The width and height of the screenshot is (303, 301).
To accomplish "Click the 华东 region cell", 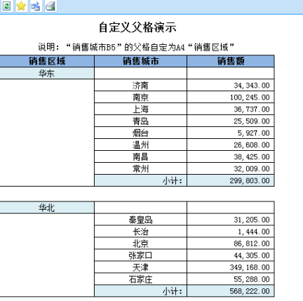I will click(47, 73).
